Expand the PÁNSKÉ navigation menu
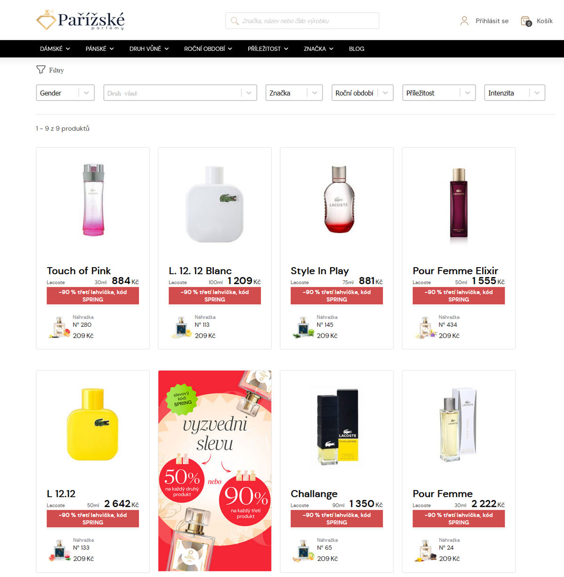This screenshot has height=577, width=564. pos(100,49)
